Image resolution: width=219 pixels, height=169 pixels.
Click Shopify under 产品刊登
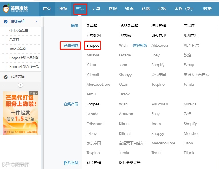coord(158,65)
